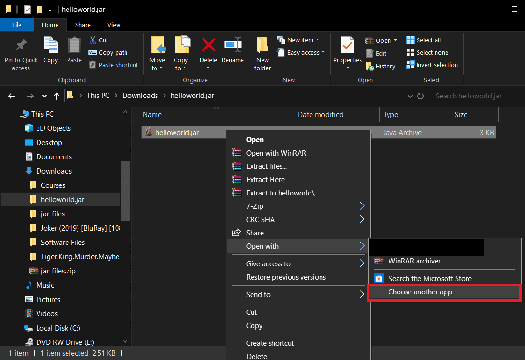Click the Paste icon on the ribbon
The width and height of the screenshot is (525, 360).
click(x=74, y=51)
